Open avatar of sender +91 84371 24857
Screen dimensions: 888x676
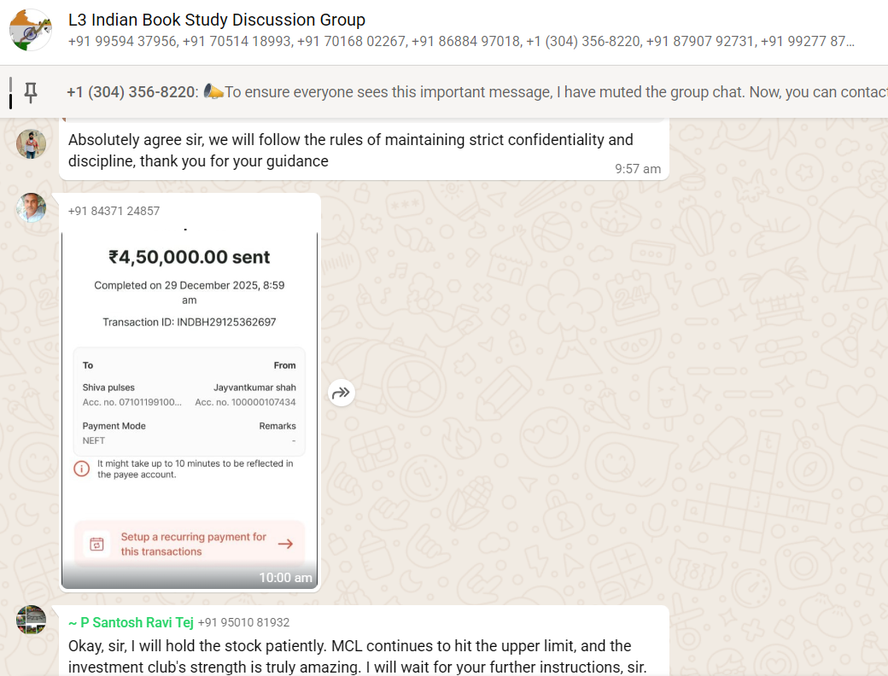point(31,208)
